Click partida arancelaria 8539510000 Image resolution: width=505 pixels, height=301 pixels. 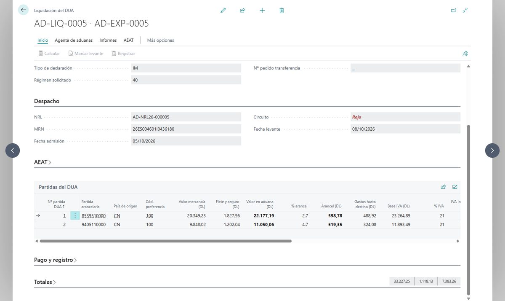(93, 216)
